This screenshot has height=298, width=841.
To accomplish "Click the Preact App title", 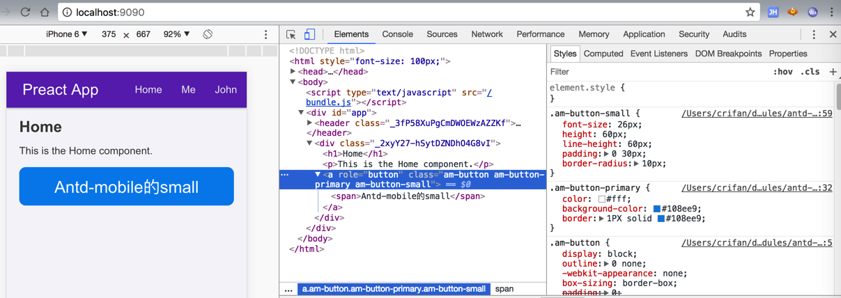I will tap(60, 89).
